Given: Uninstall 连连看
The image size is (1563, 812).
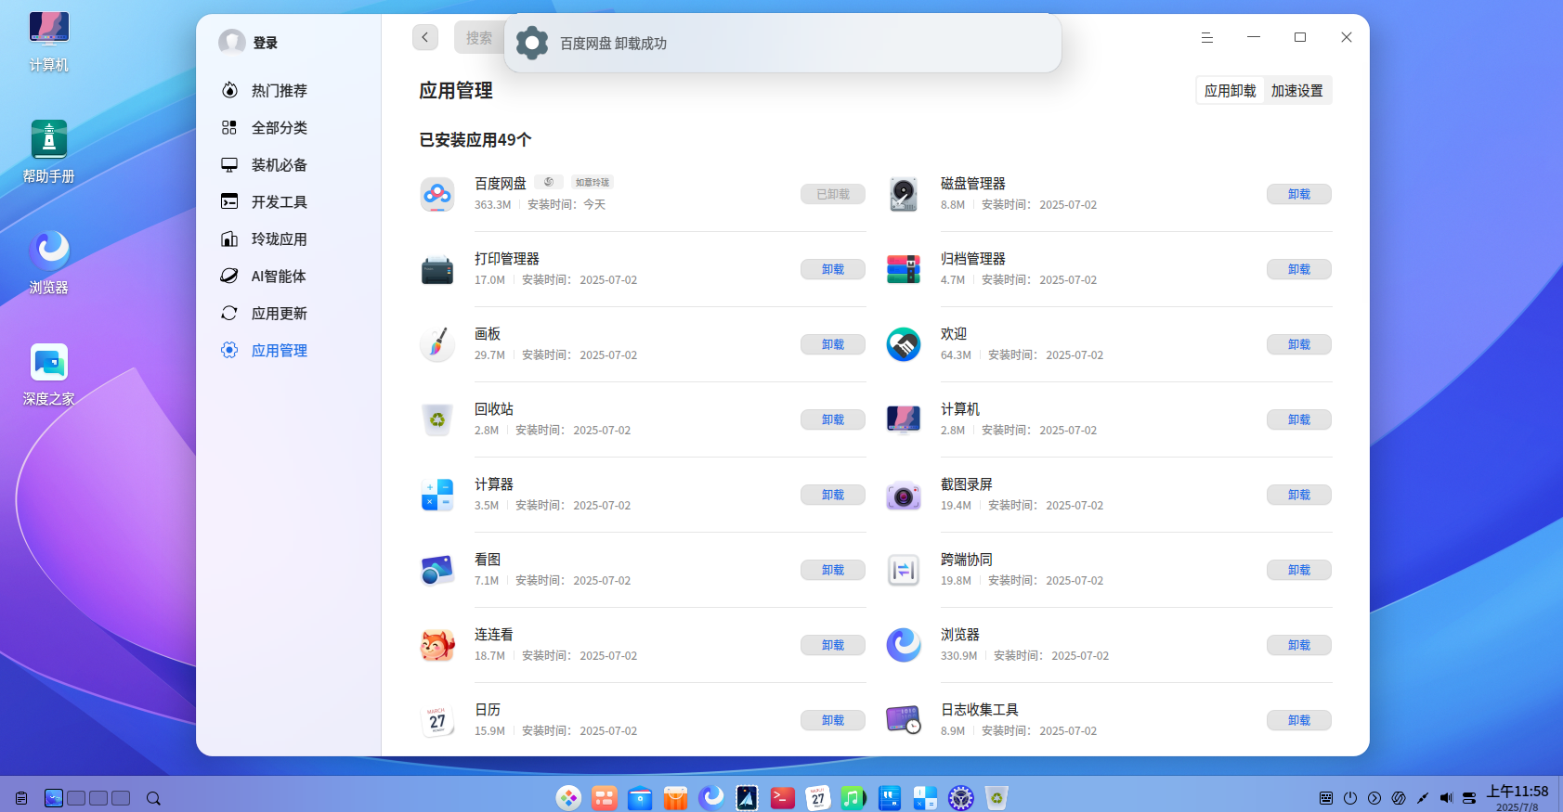Looking at the screenshot, I should [x=833, y=645].
